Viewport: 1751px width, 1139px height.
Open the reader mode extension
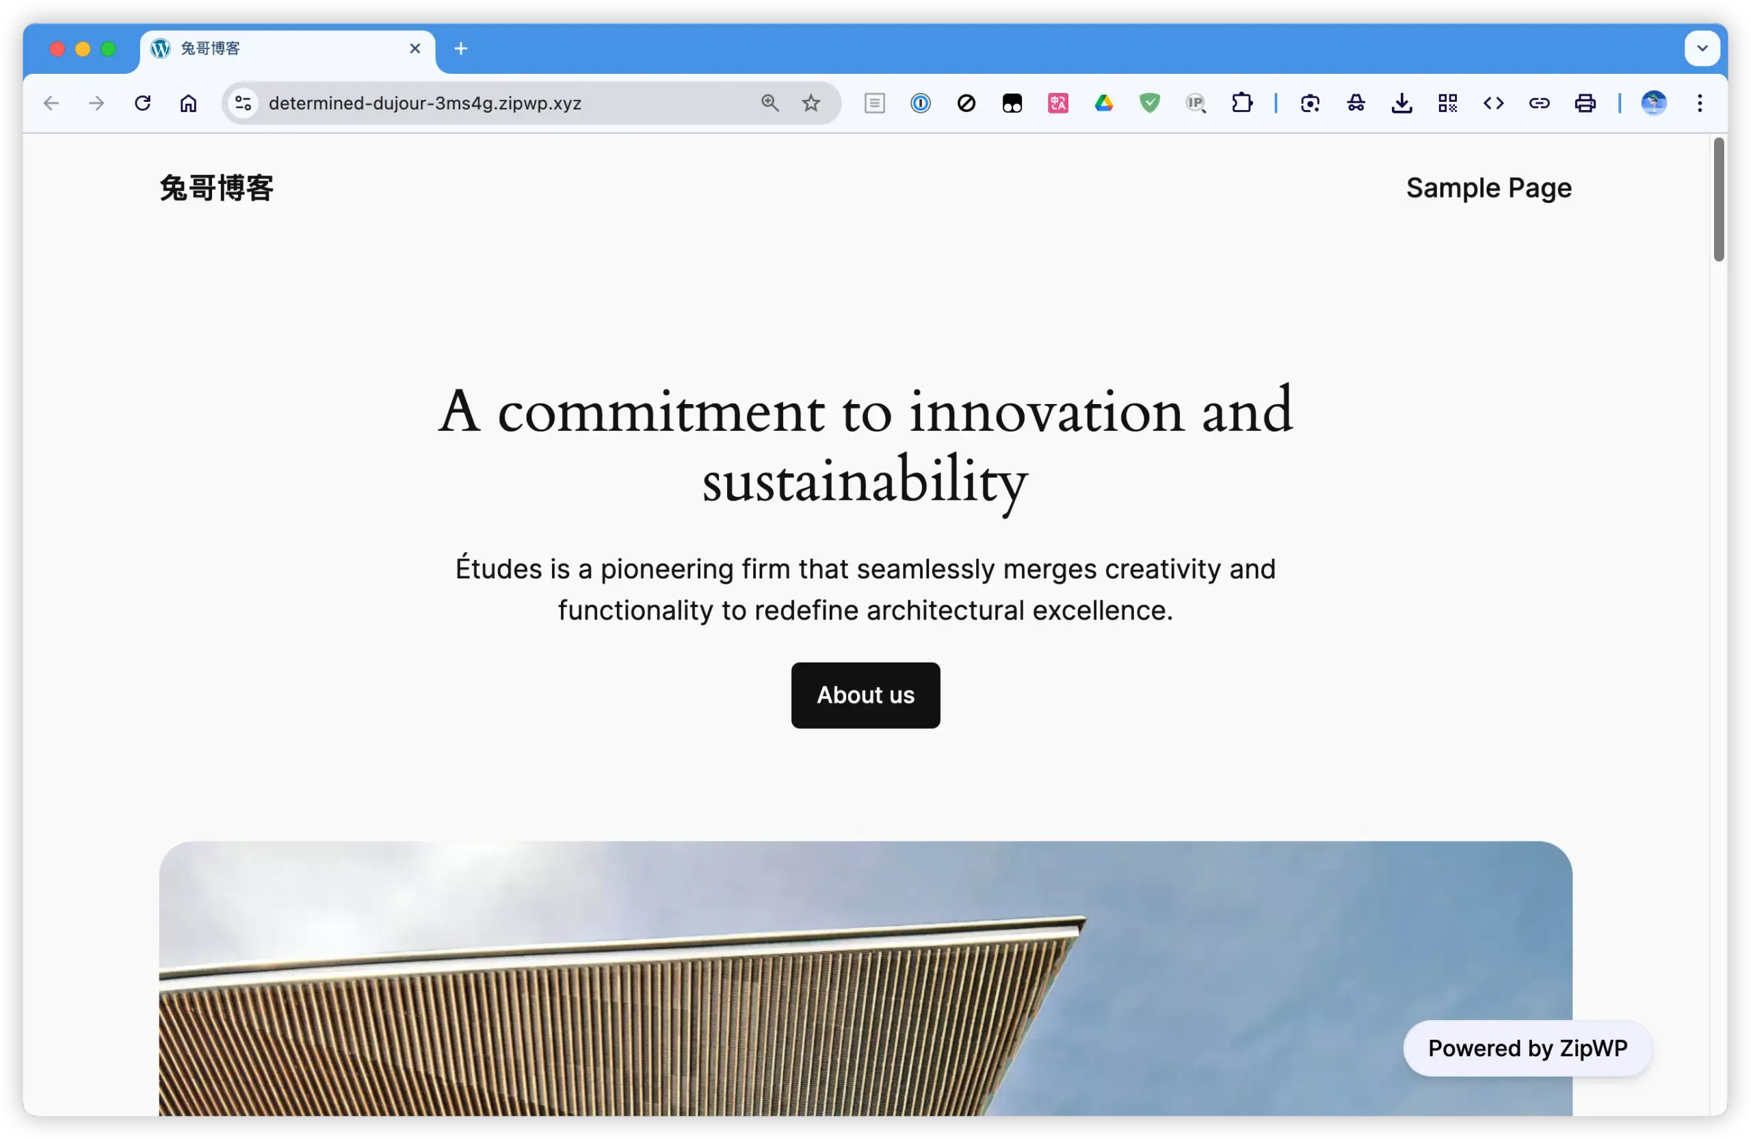[x=874, y=103]
